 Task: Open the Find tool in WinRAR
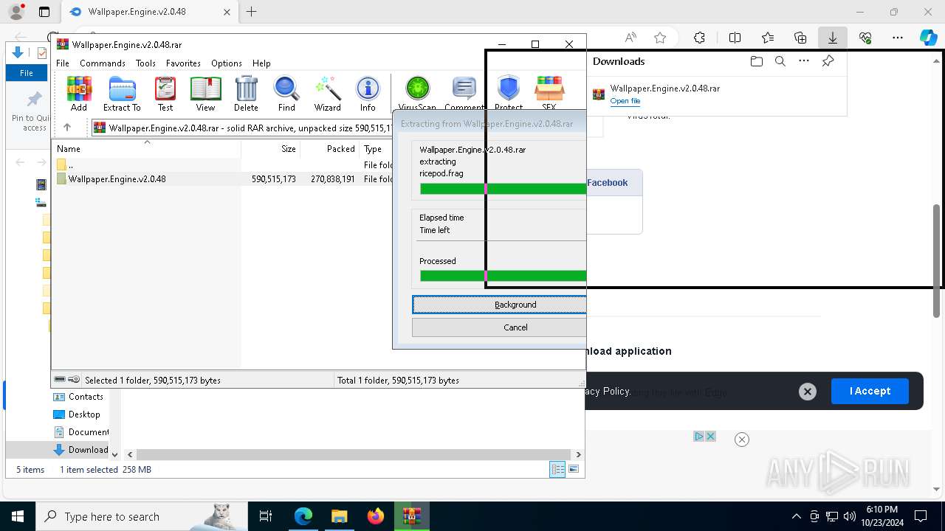pos(286,94)
